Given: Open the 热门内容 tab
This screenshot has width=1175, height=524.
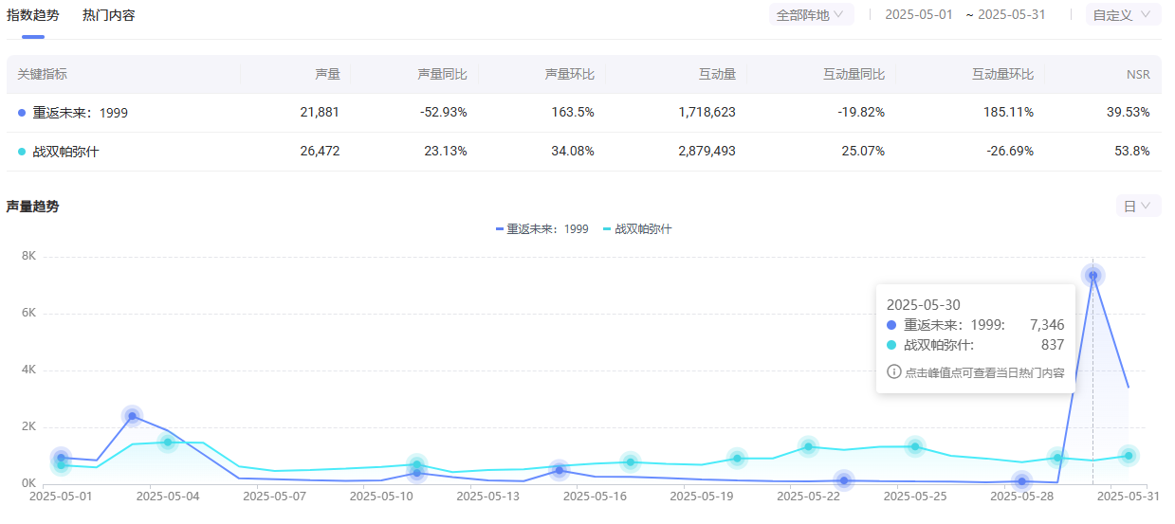Looking at the screenshot, I should pyautogui.click(x=108, y=15).
